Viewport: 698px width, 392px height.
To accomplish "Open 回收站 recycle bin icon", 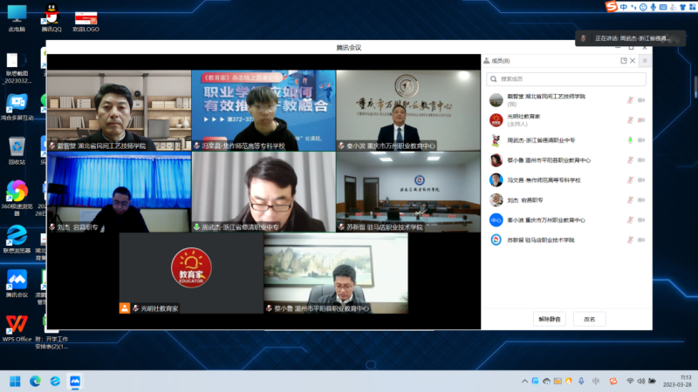I will point(17,151).
